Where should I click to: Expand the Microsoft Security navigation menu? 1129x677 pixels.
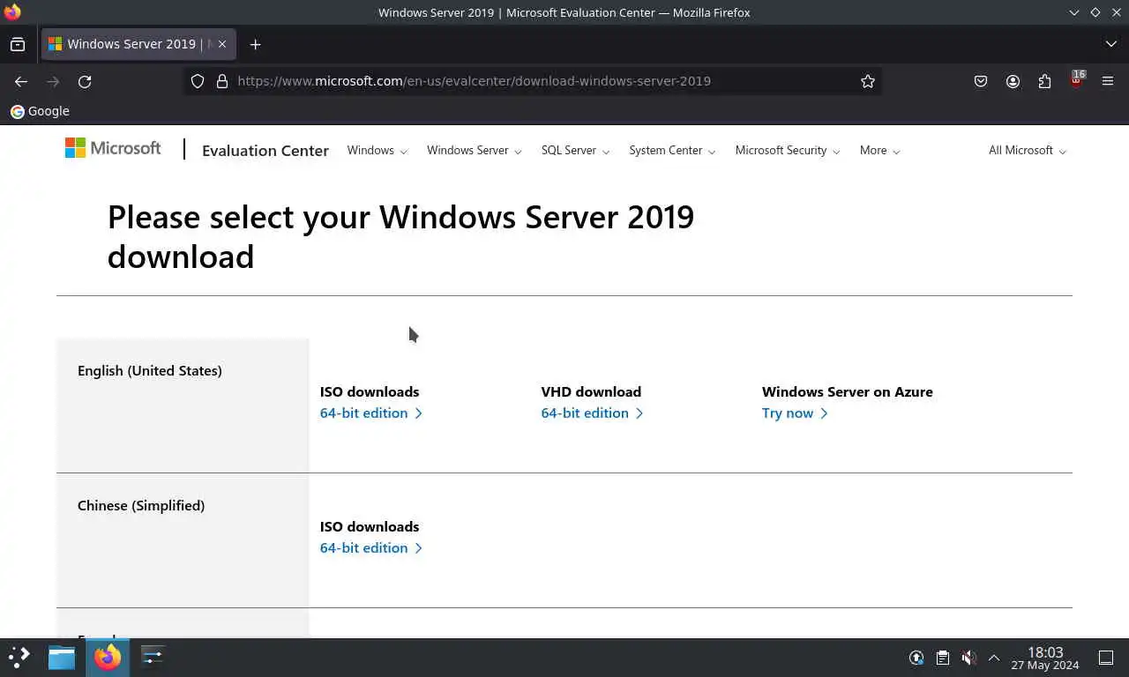point(788,151)
